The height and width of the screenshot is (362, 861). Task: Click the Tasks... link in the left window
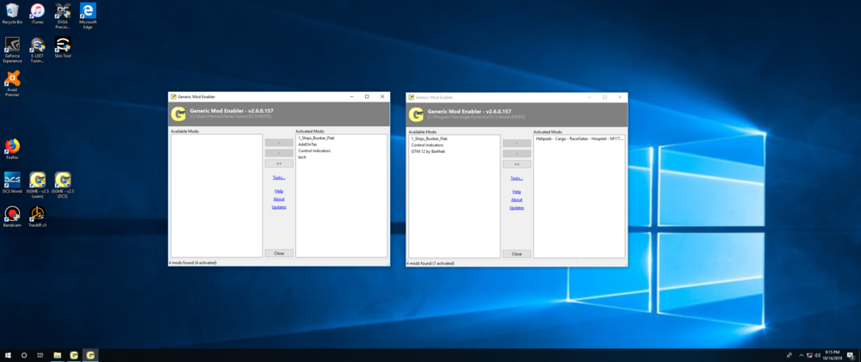(x=279, y=177)
